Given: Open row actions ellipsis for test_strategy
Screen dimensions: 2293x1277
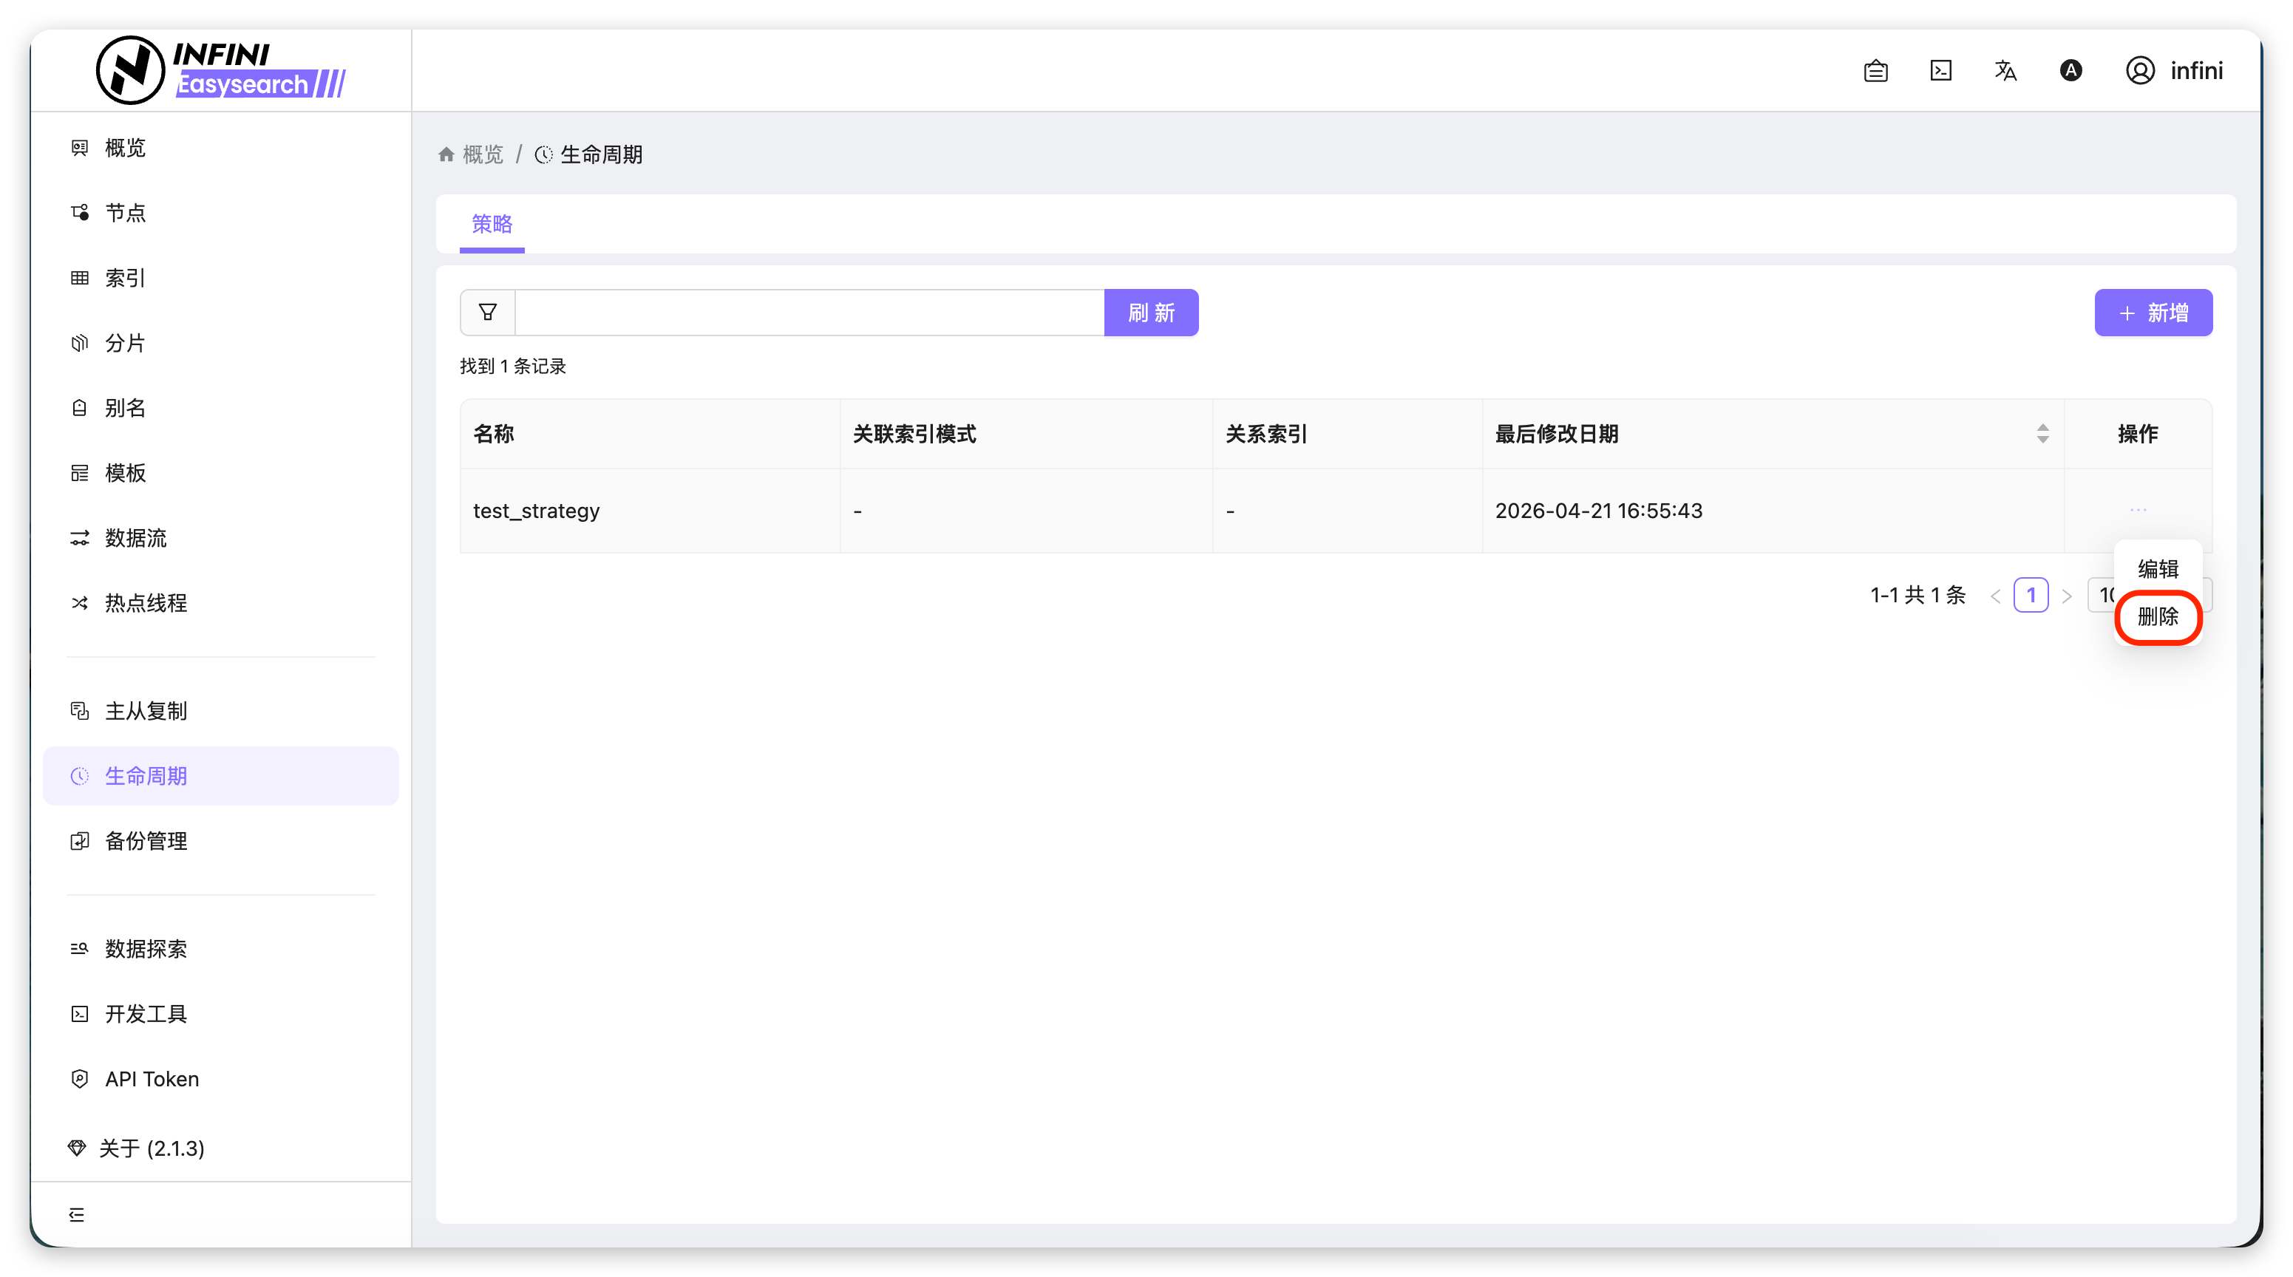Looking at the screenshot, I should pos(2138,510).
